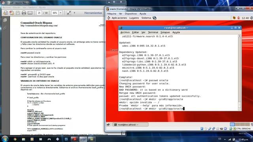
Task: Click the save icon in Adobe Reader toolbar
Action: tap(18, 13)
